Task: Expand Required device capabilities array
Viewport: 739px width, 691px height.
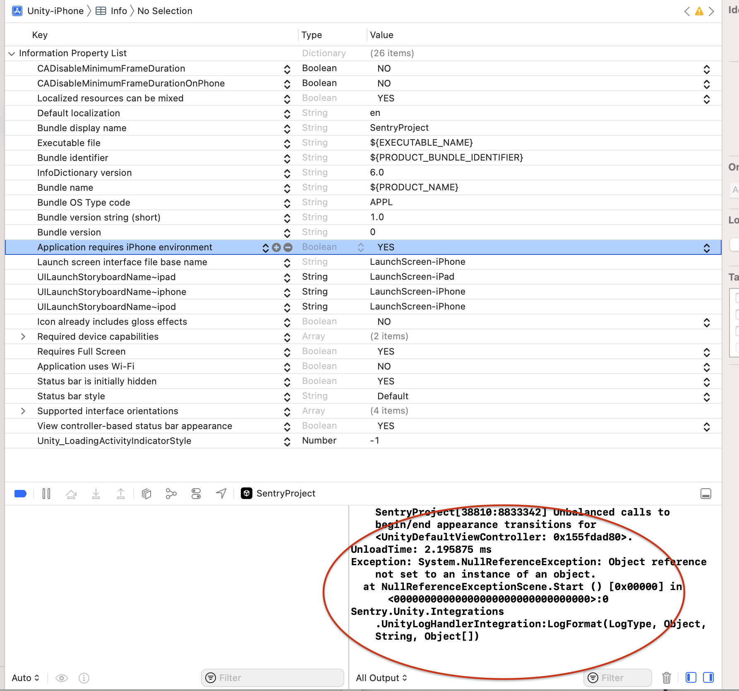Action: pos(23,336)
